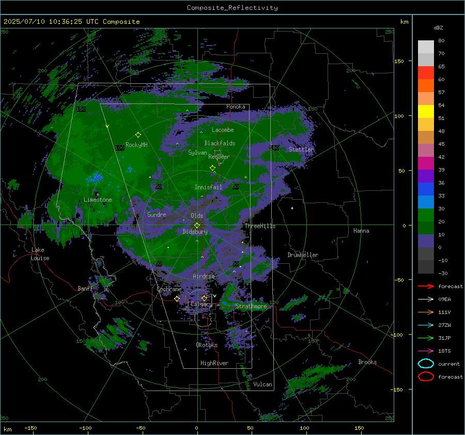Click the yellow km label at top right

pyautogui.click(x=404, y=22)
